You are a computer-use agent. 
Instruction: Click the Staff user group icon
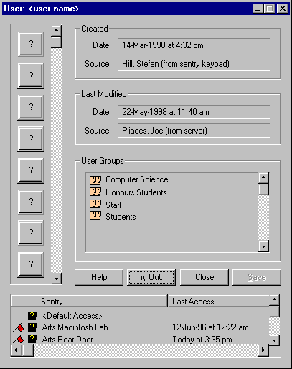pos(95,204)
